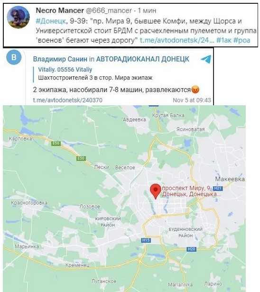260x292 pixels.
Task: Click the H21 highway badge
Action: coord(218,188)
